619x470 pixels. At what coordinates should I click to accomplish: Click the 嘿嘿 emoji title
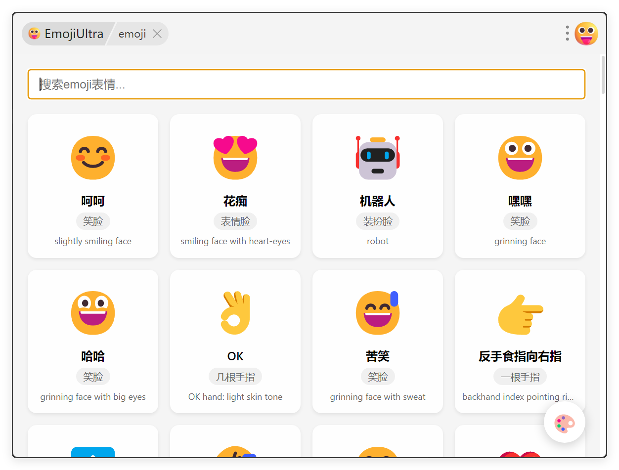pyautogui.click(x=520, y=201)
